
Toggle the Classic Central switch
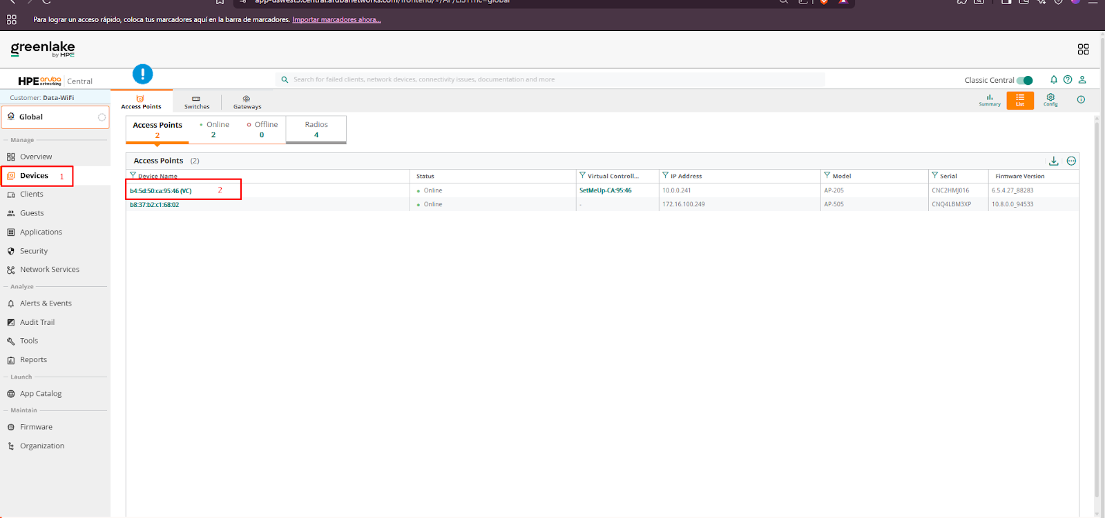(1025, 80)
